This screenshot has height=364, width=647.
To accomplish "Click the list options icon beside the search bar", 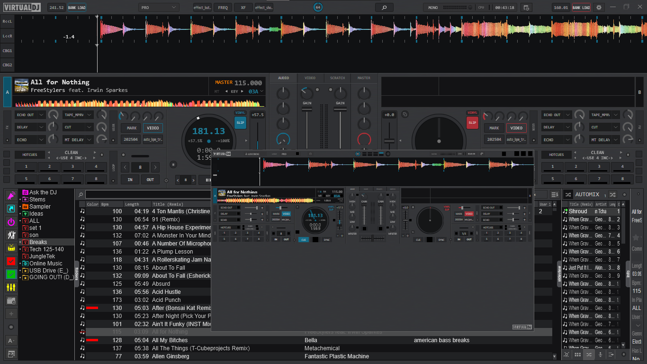I will point(555,194).
